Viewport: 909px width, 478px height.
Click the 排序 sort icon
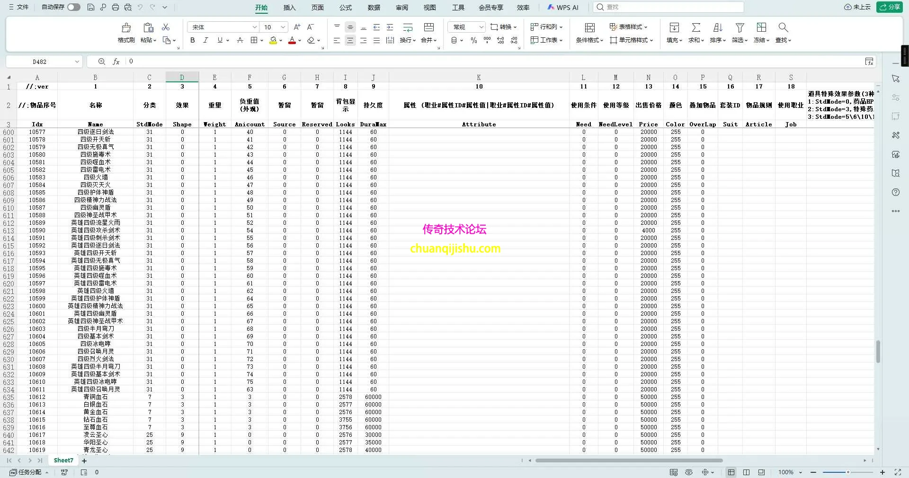718,27
